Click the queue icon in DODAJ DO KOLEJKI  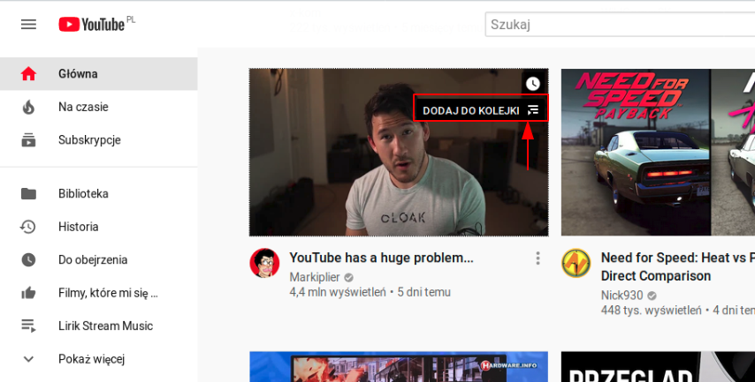click(x=533, y=110)
